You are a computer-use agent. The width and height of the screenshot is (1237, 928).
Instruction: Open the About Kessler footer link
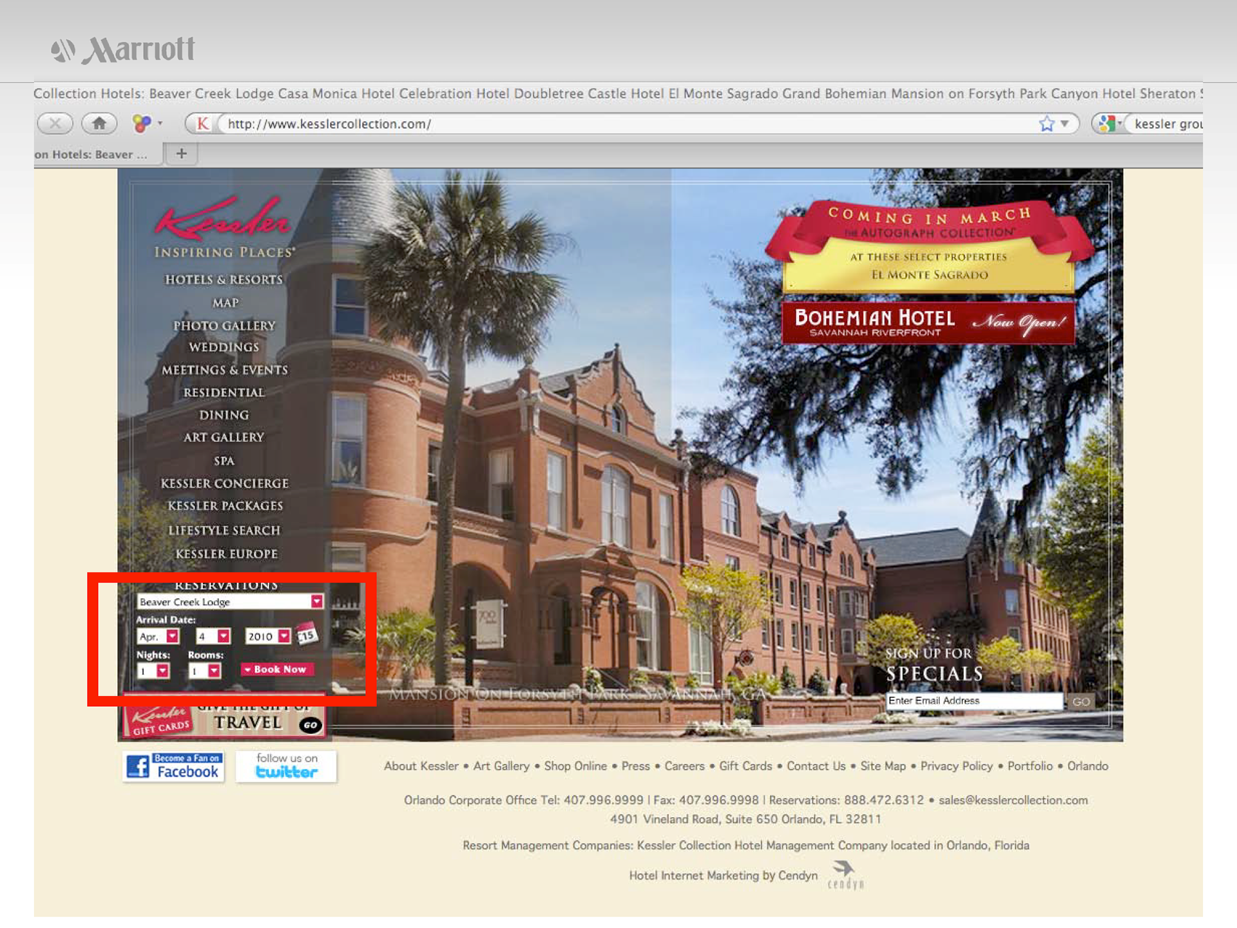click(421, 766)
